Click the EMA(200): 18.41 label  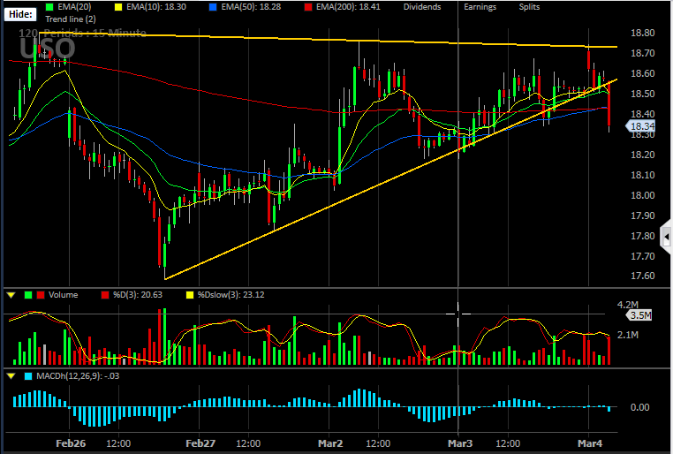[x=348, y=7]
